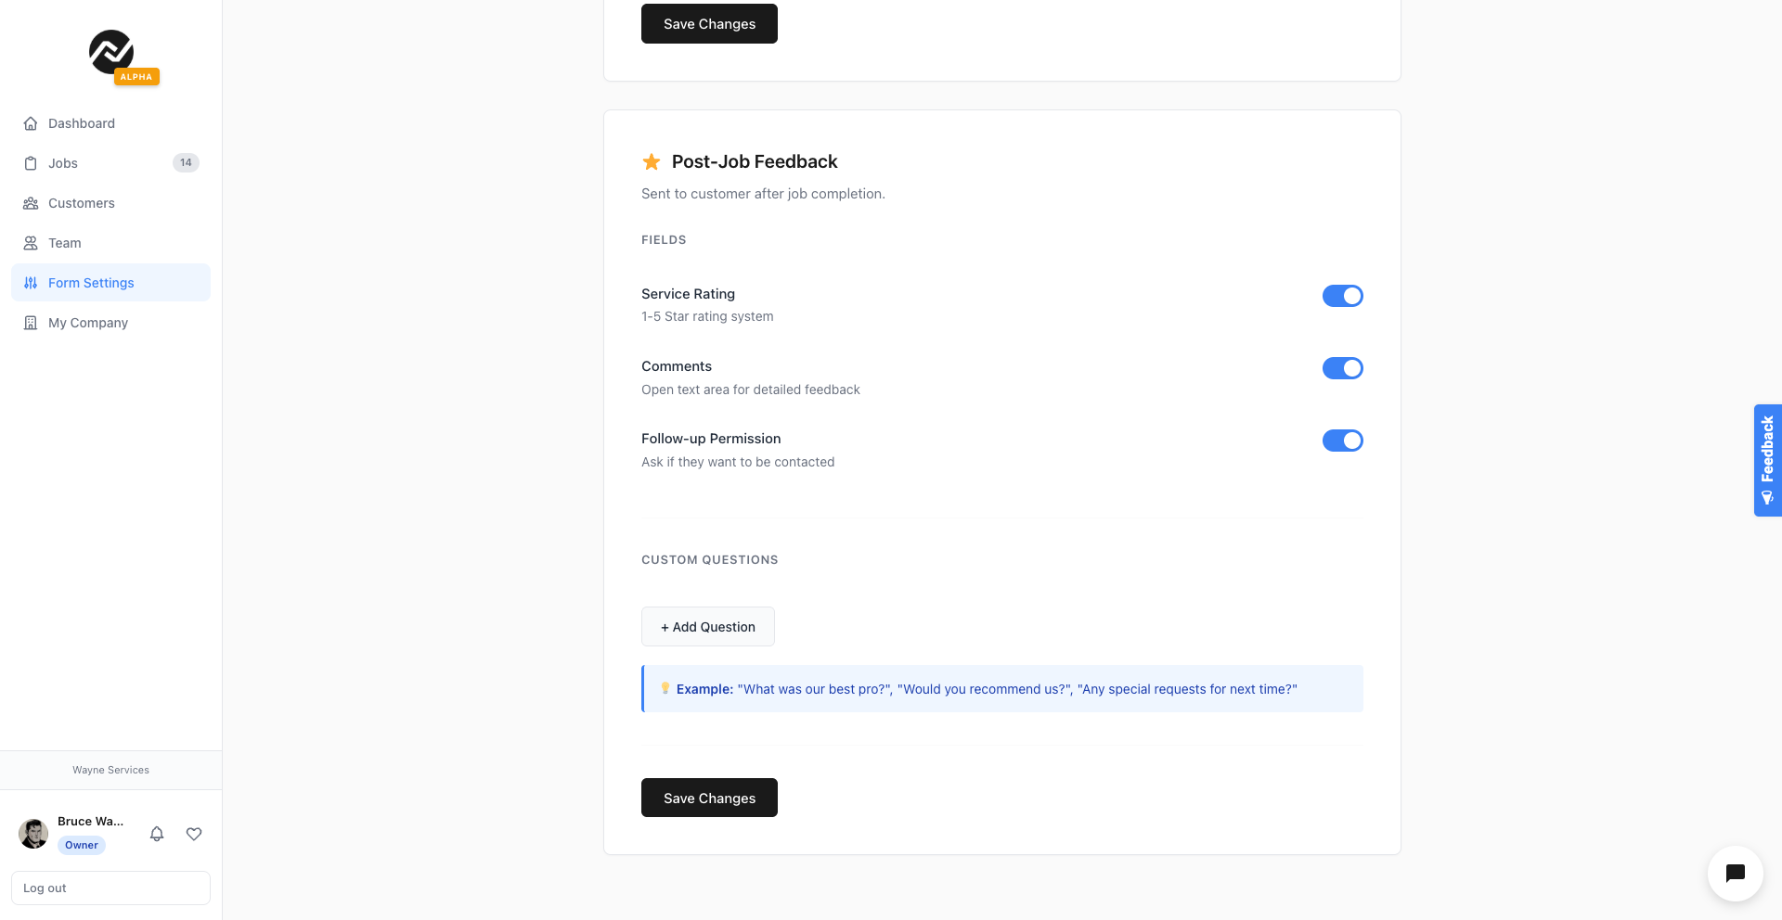Click the Customers group icon
The height and width of the screenshot is (920, 1782).
(x=31, y=203)
